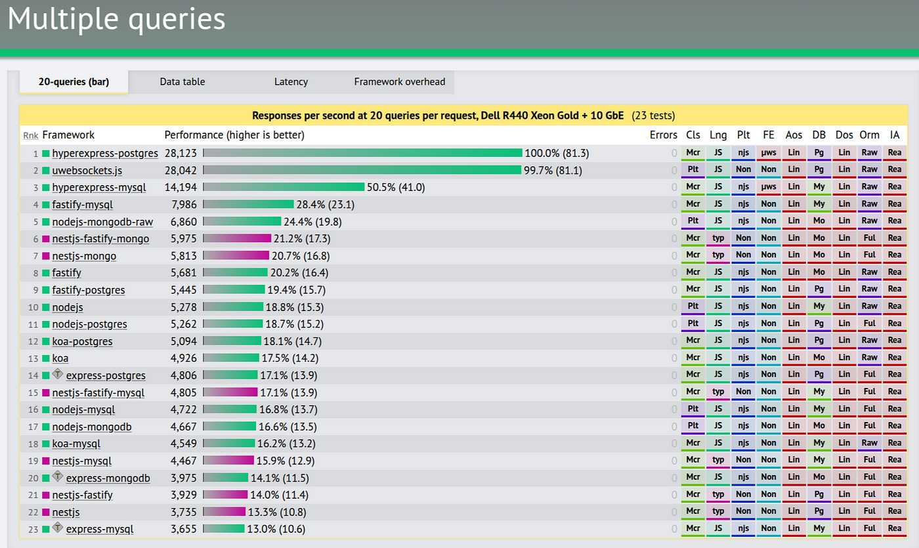Click the Pg database tag for fastify-postgres

pos(819,289)
